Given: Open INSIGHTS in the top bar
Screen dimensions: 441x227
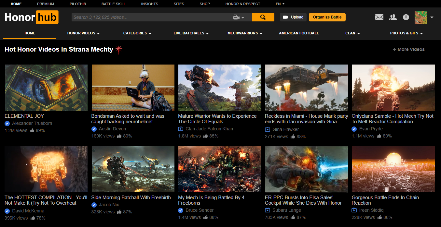Looking at the screenshot, I should pos(149,4).
